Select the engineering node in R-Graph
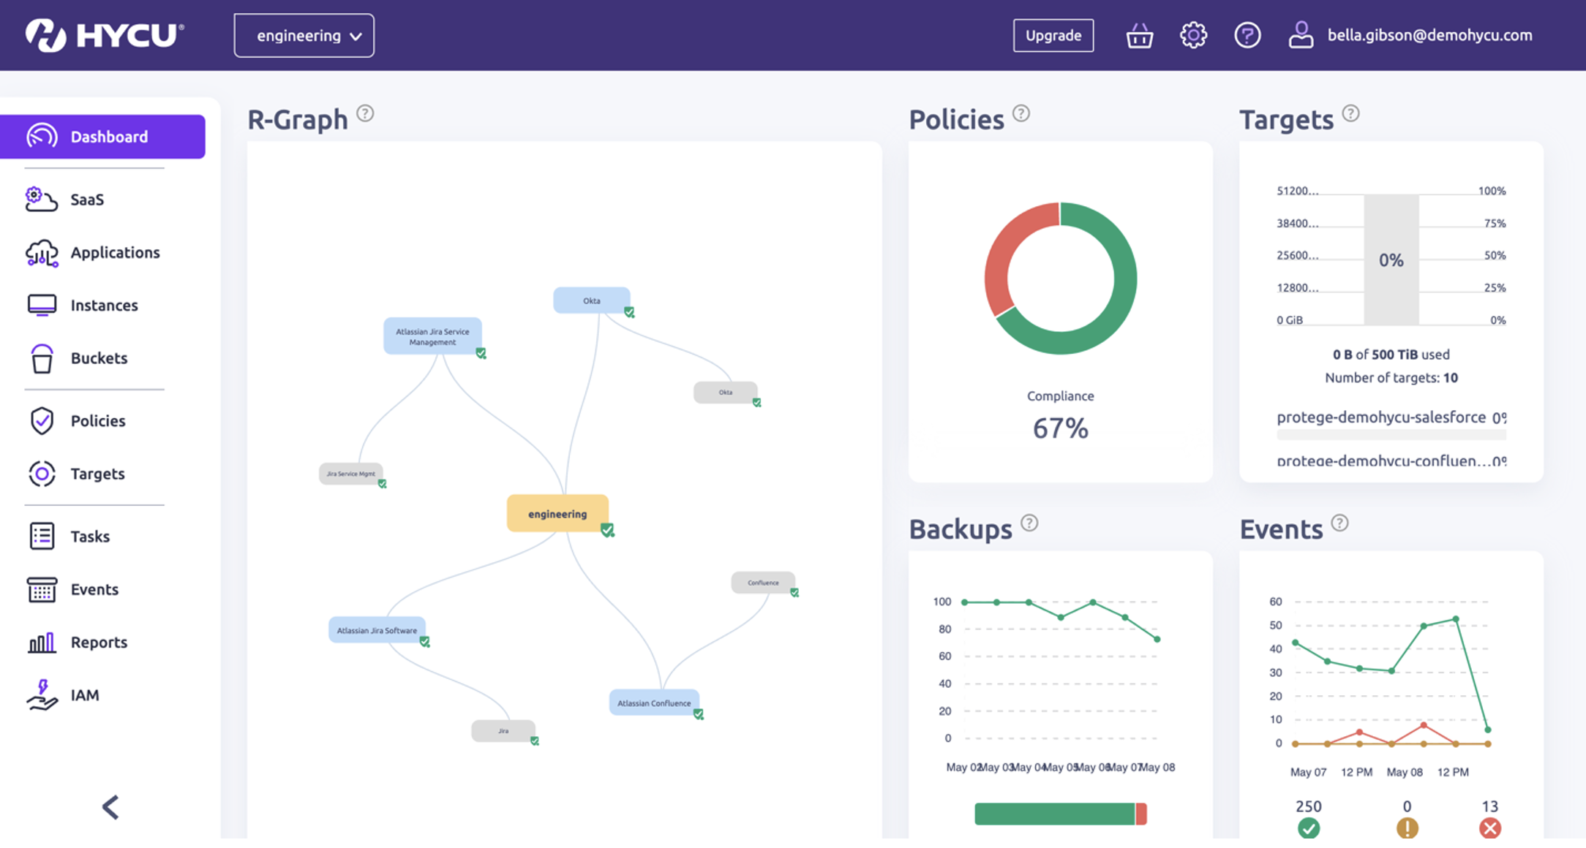1586x848 pixels. click(x=557, y=513)
